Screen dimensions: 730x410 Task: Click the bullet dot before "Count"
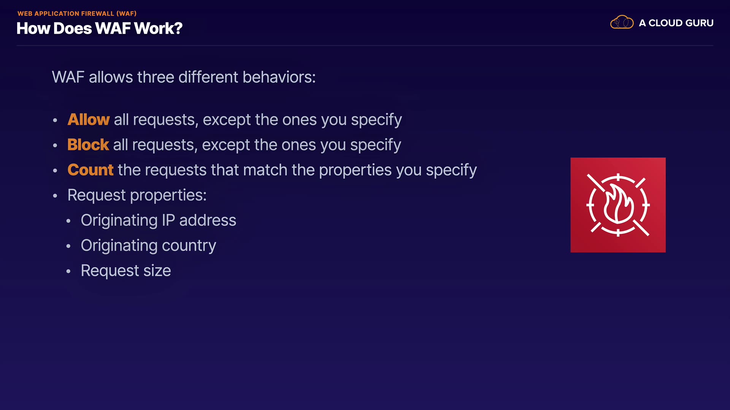click(55, 170)
